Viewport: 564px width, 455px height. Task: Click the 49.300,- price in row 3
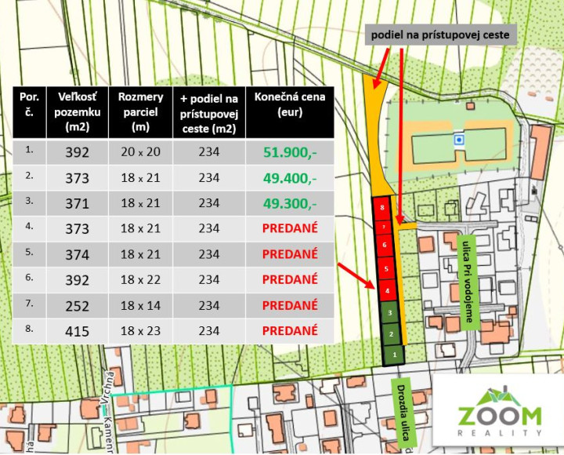click(290, 203)
